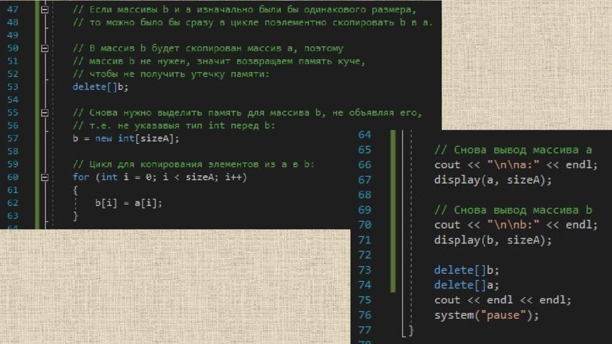Click the 'display(a, sizeA);' call

click(x=493, y=180)
